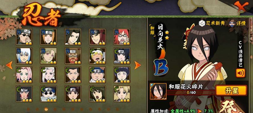Jump to the first page dot
Viewport: 253px width, 113px height.
click(x=28, y=109)
